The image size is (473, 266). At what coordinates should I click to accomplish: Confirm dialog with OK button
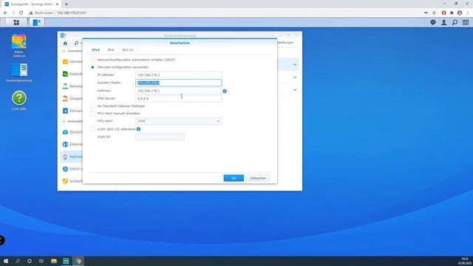tap(234, 178)
